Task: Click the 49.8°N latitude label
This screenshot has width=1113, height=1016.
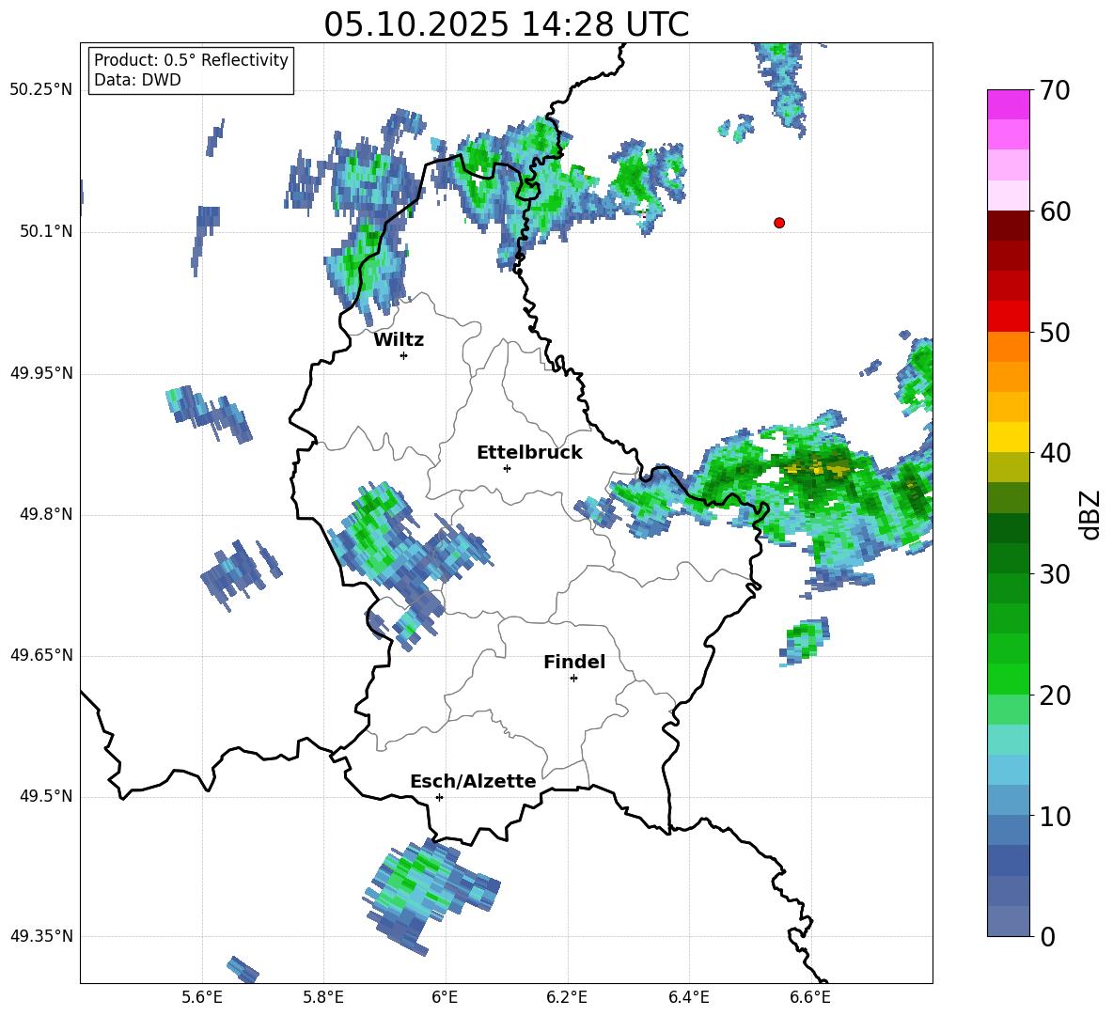Action: 47,514
